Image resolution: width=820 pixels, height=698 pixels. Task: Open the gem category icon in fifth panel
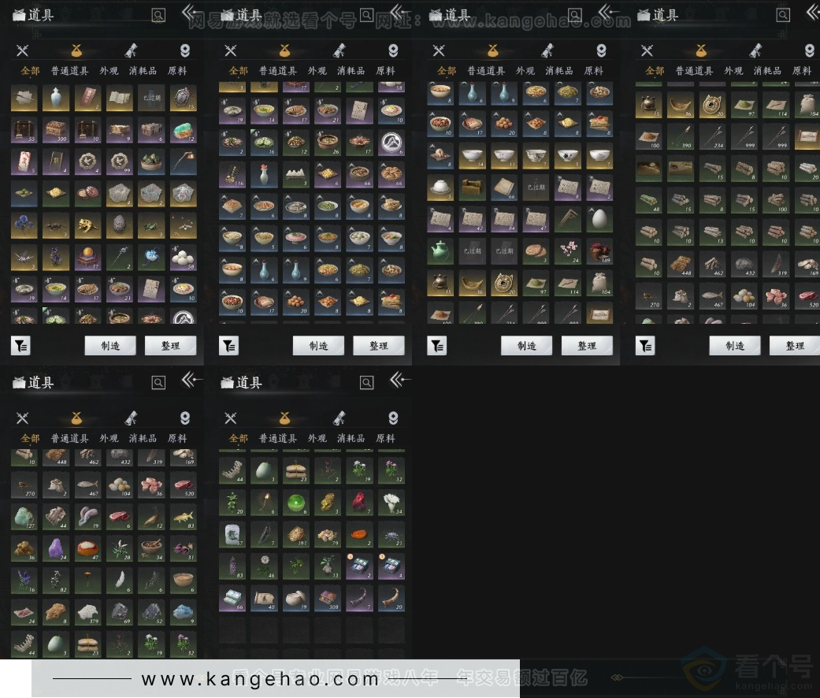pos(184,418)
